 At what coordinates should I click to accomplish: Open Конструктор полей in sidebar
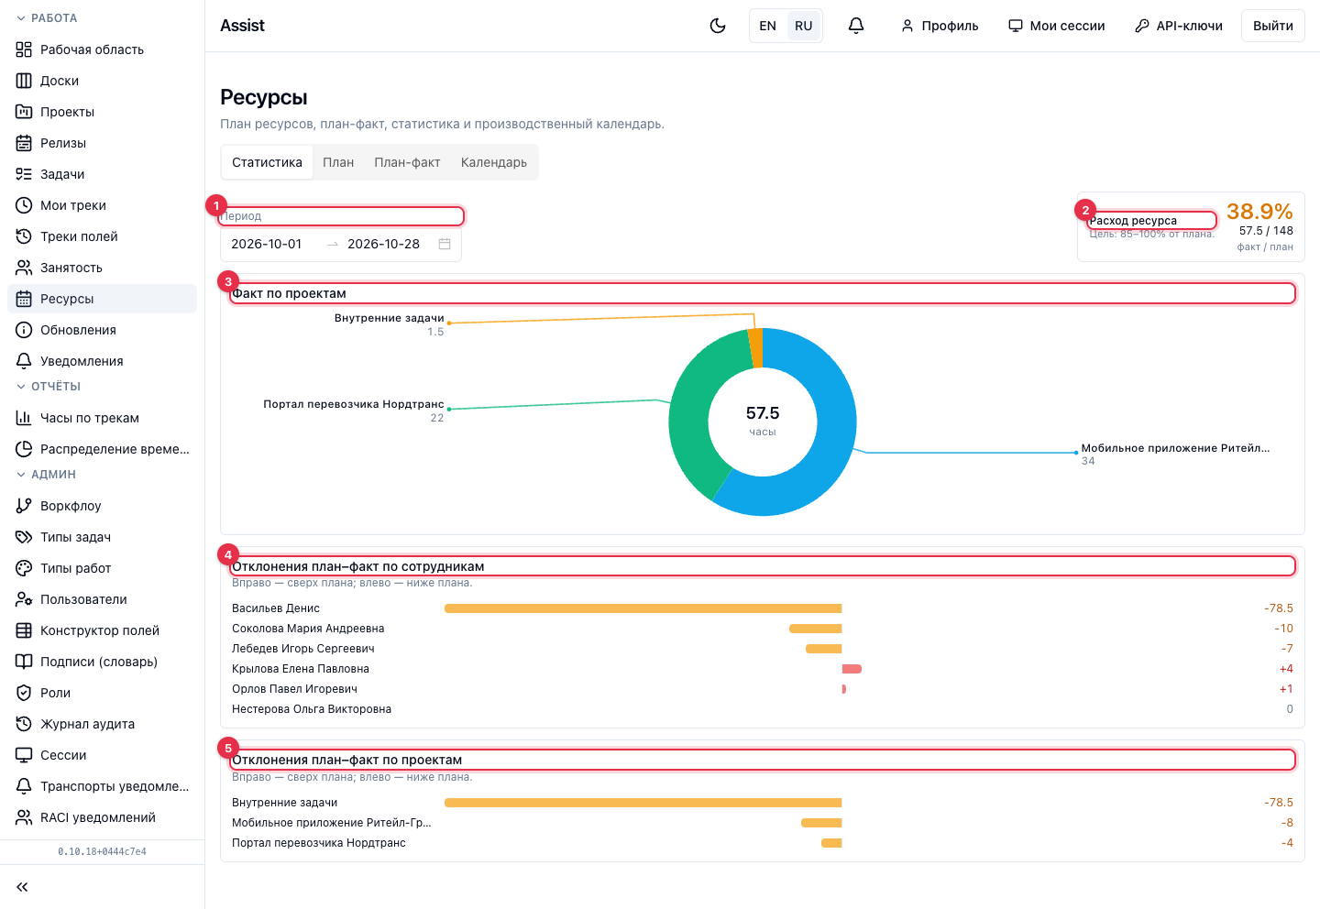coord(103,630)
